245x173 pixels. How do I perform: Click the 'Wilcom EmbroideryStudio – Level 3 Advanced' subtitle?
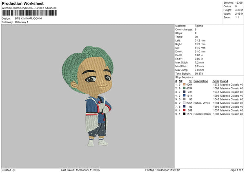29,8
